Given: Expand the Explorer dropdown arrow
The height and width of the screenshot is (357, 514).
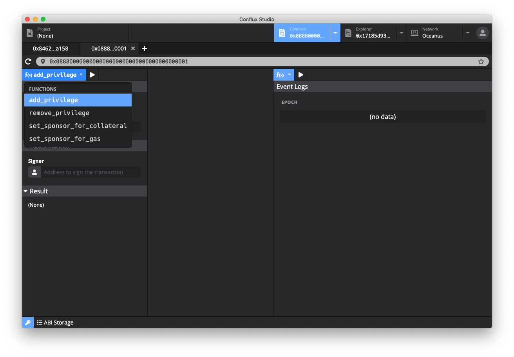Looking at the screenshot, I should click(402, 33).
